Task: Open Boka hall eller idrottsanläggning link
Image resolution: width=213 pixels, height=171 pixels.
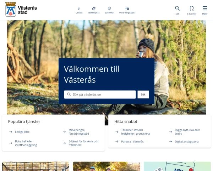Action: pos(26,143)
